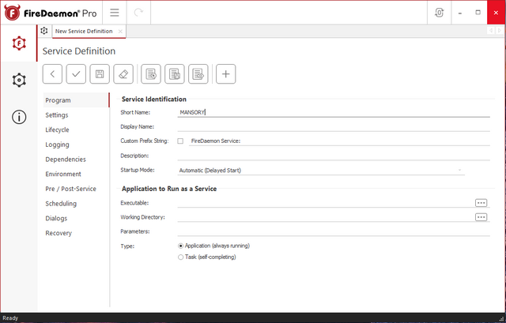
Task: Open the services gear icon in sidebar
Action: coord(19,80)
